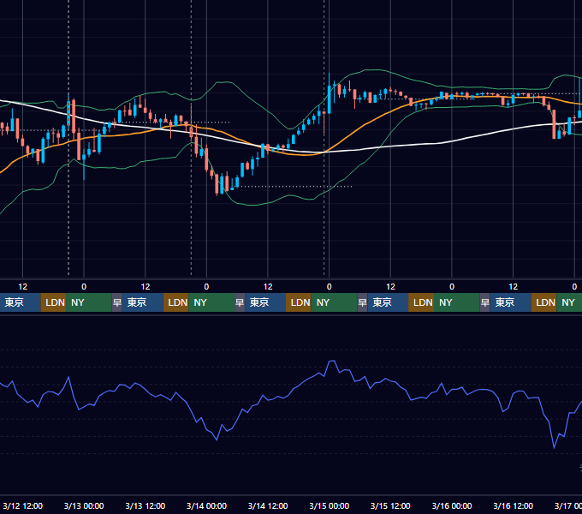Click the NY session block starting 3/16 evening
Image resolution: width=582 pixels, height=514 pixels.
[569, 302]
